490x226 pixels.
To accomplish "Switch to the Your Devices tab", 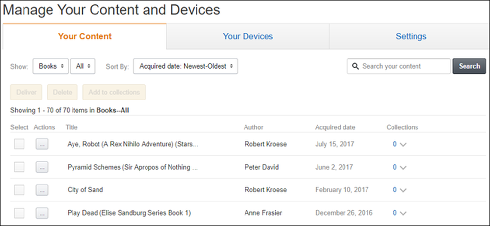I will point(248,36).
